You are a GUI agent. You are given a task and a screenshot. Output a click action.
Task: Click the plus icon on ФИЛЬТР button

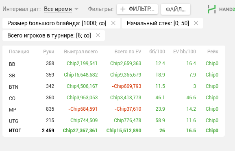click(123, 9)
